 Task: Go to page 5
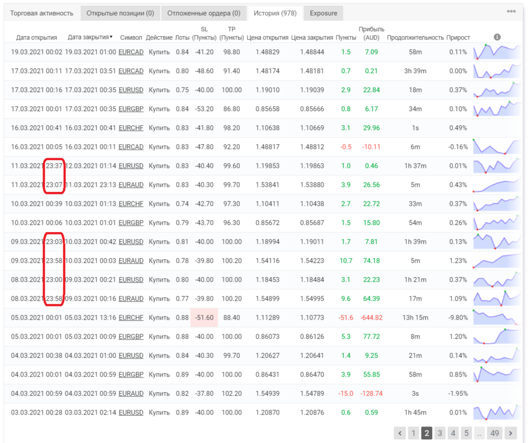pos(467,433)
